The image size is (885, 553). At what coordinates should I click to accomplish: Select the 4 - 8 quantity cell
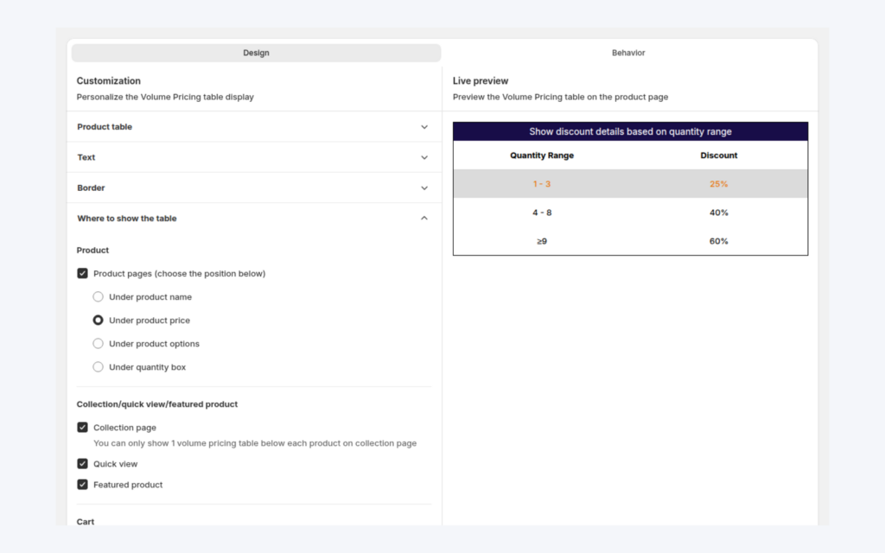point(542,213)
